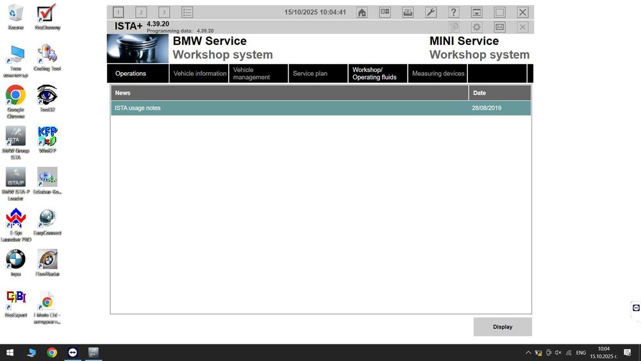641x361 pixels.
Task: Open the Recycle Bin desktop icon
Action: (15, 17)
